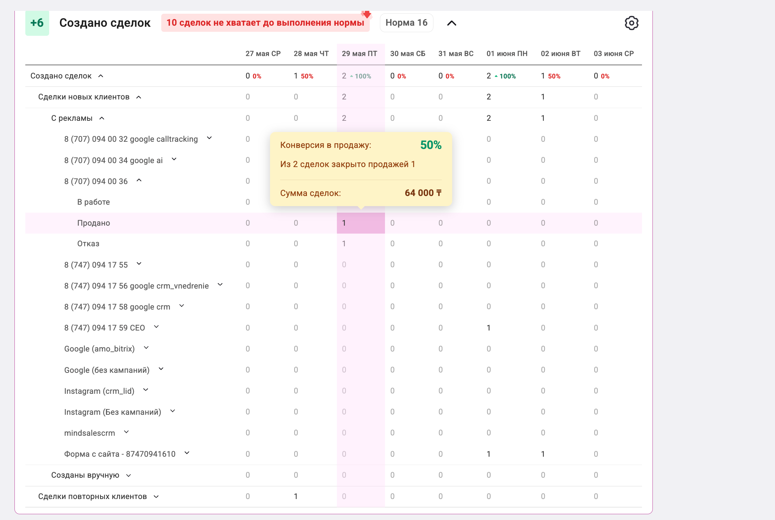Select the 28 мая ЧТ column header
Image resolution: width=775 pixels, height=520 pixels.
[311, 54]
